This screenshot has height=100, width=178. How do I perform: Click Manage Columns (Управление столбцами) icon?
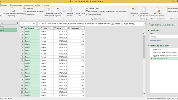[49, 9]
